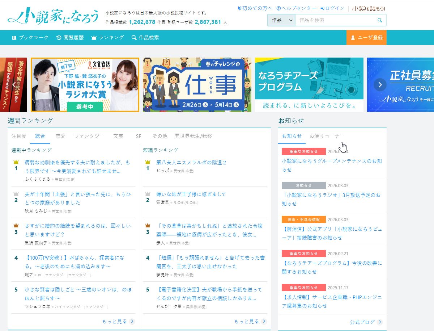Switch to the 恋愛 ranking tab
Image resolution: width=434 pixels, height=331 pixels.
click(x=60, y=136)
